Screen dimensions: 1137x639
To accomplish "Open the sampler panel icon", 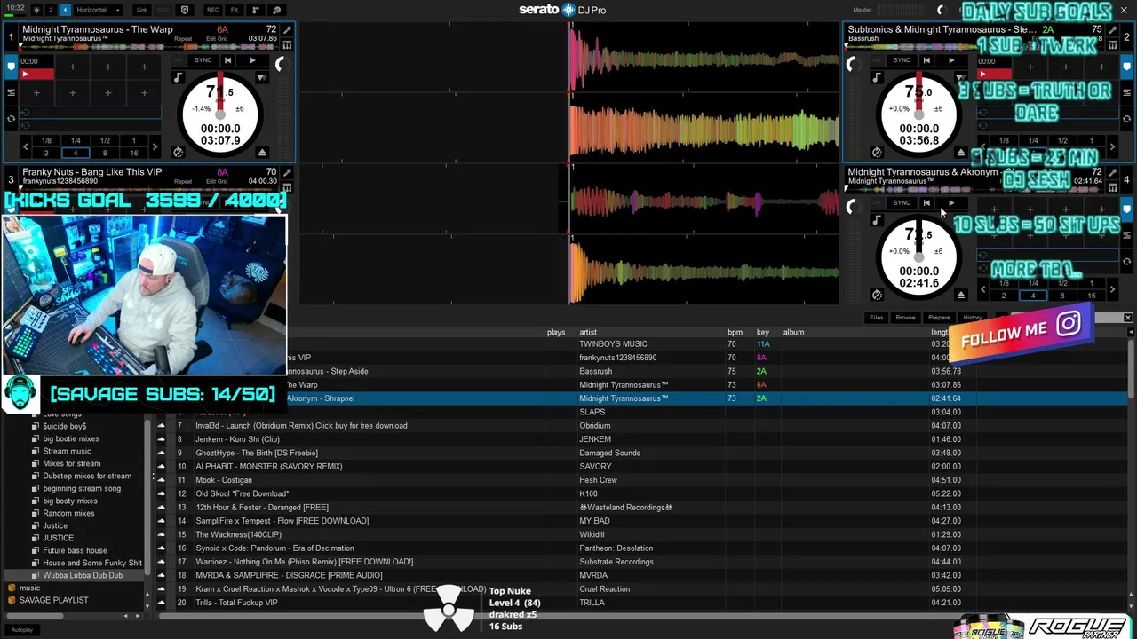I will point(256,10).
